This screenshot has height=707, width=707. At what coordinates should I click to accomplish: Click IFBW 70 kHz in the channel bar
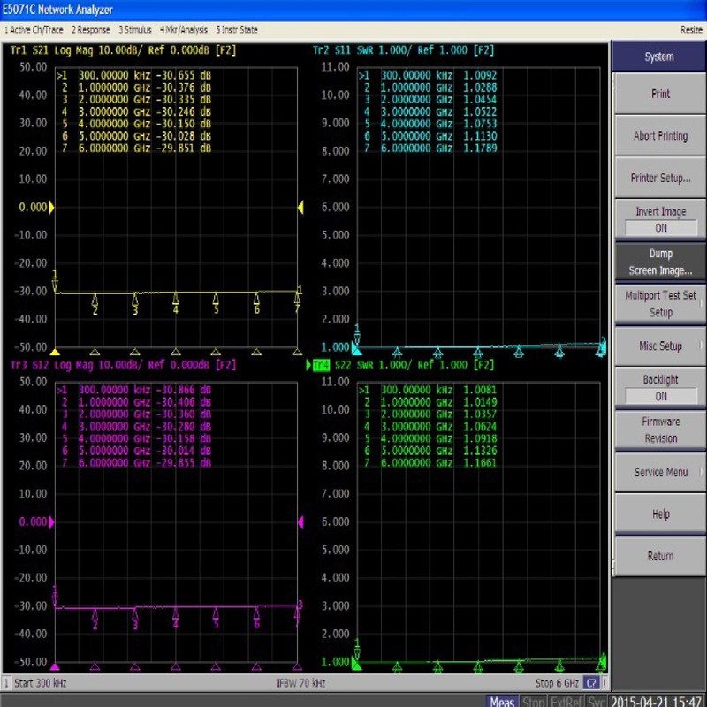point(300,683)
